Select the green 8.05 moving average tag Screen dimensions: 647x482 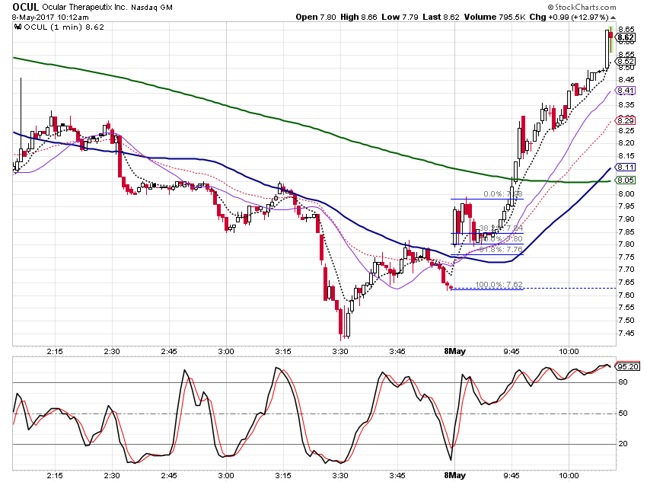(x=626, y=180)
